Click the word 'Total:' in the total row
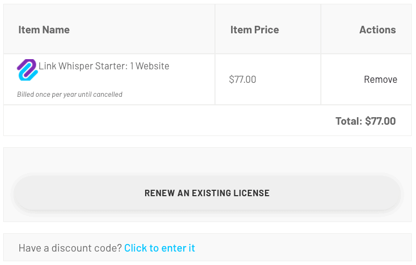The image size is (416, 265). 349,121
